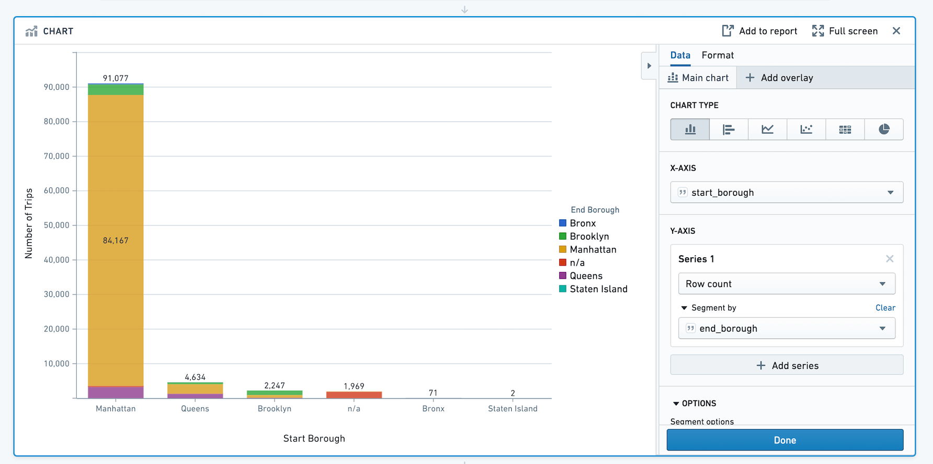Image resolution: width=933 pixels, height=464 pixels.
Task: Open the Add overlay tab
Action: pos(779,78)
